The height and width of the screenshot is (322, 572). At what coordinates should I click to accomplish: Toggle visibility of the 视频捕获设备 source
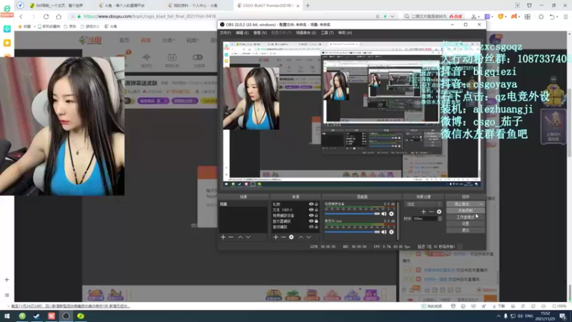tap(311, 215)
